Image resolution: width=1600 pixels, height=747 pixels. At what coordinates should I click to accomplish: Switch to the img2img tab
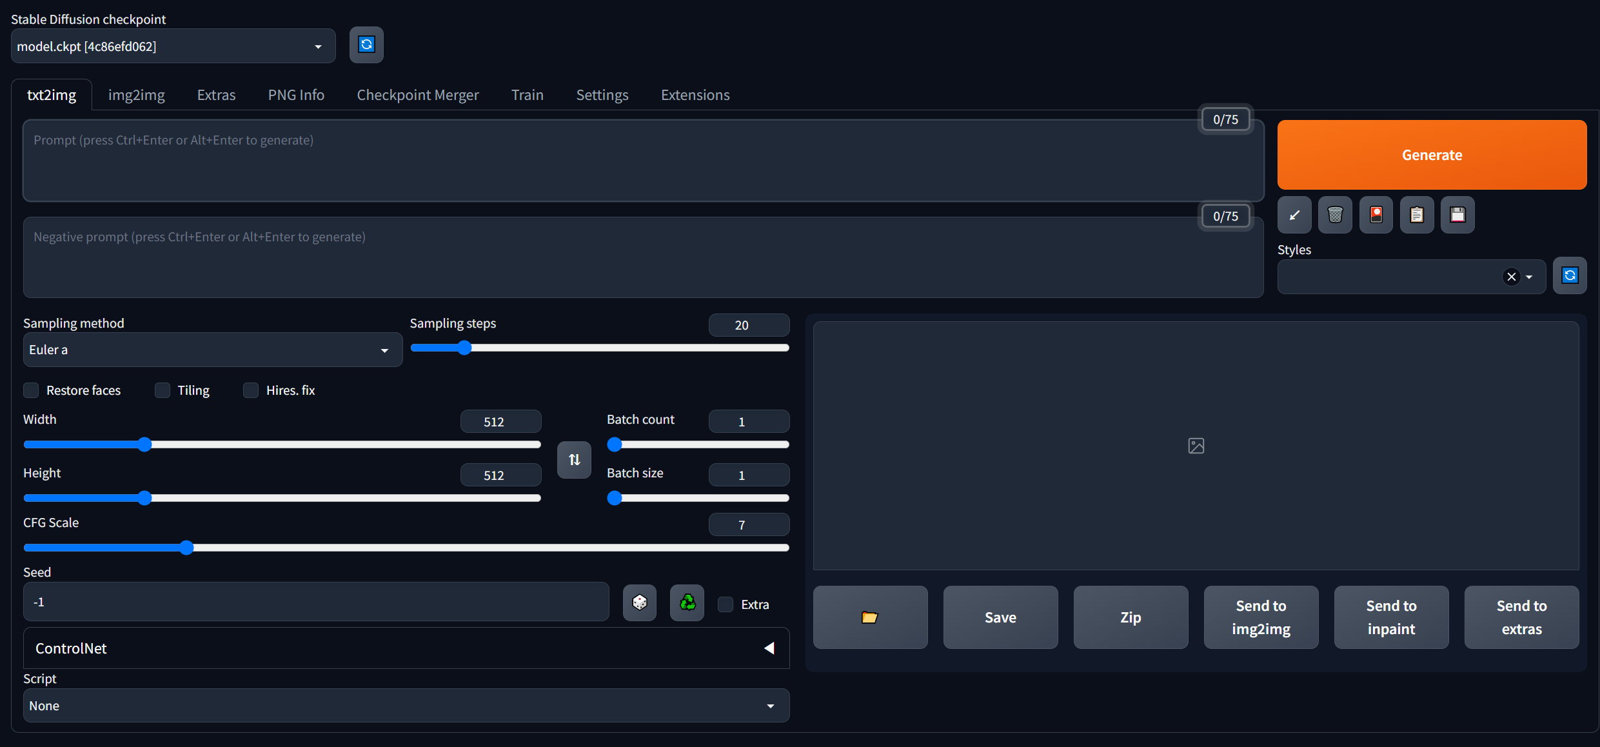pyautogui.click(x=136, y=95)
